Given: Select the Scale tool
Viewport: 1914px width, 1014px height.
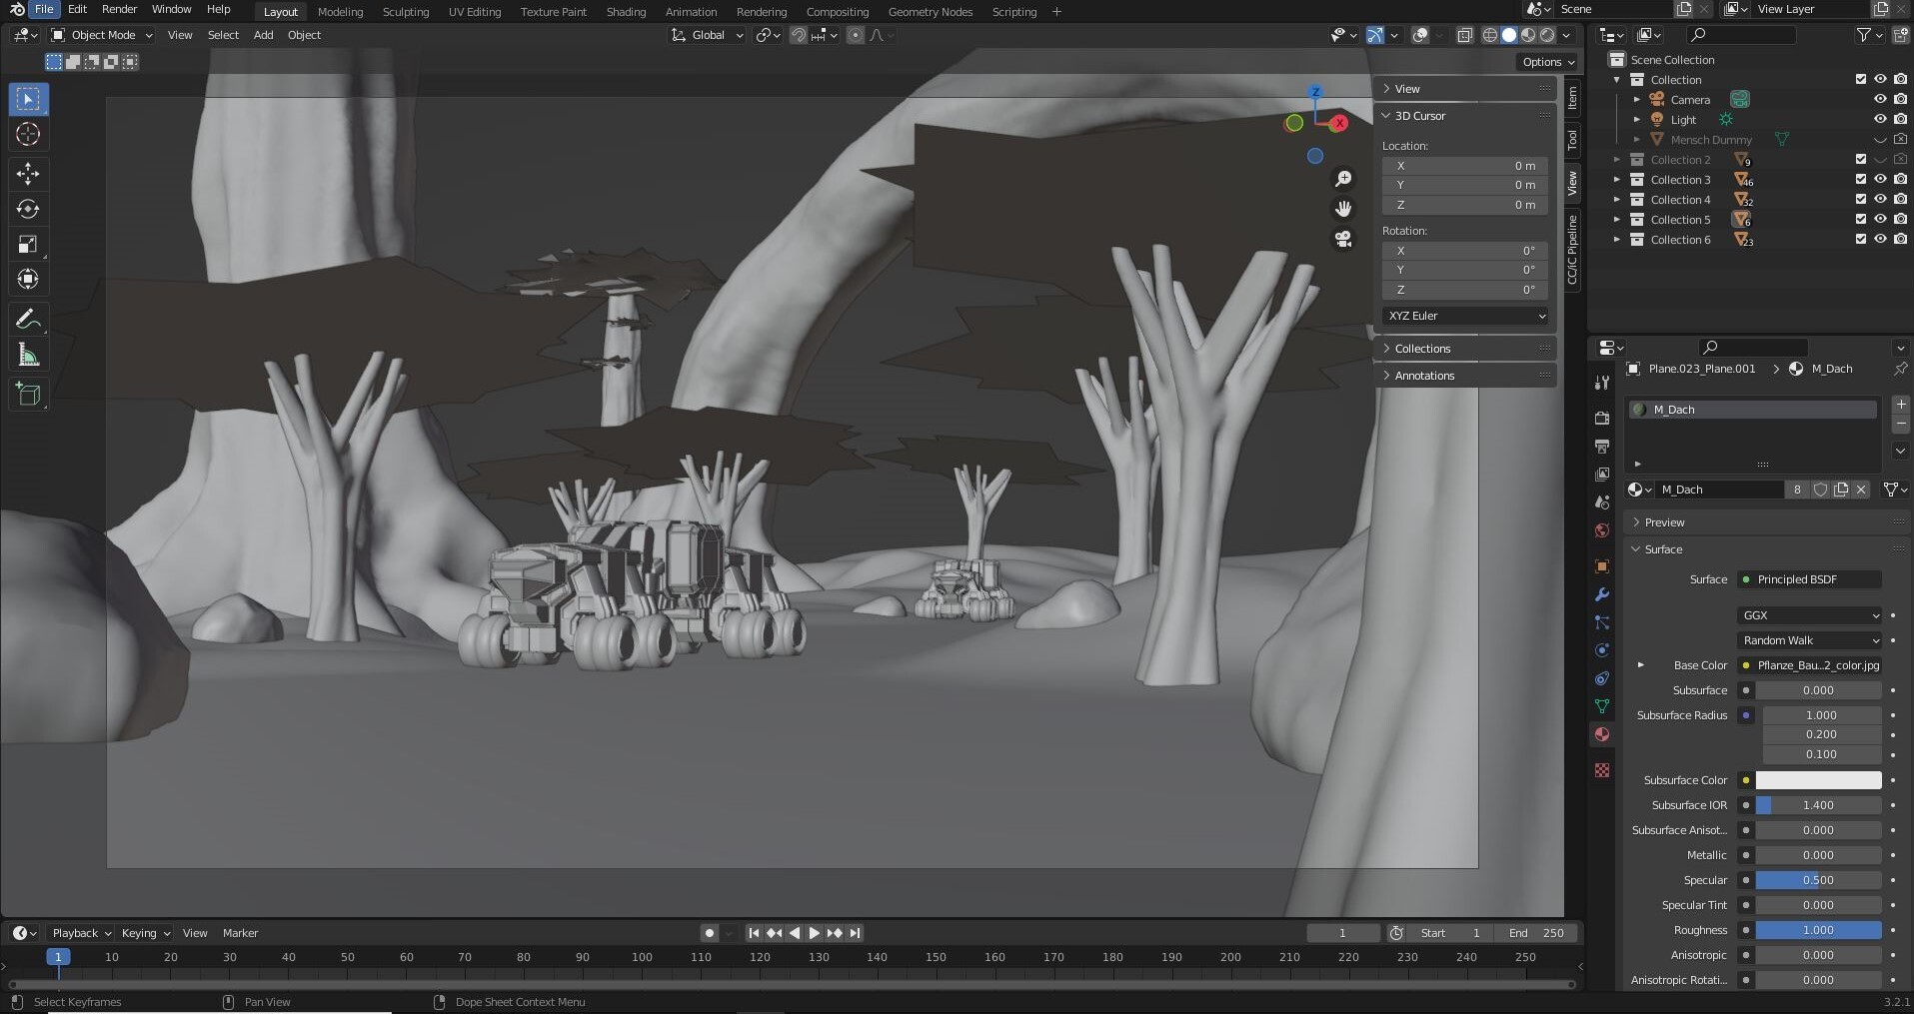Looking at the screenshot, I should coord(28,244).
